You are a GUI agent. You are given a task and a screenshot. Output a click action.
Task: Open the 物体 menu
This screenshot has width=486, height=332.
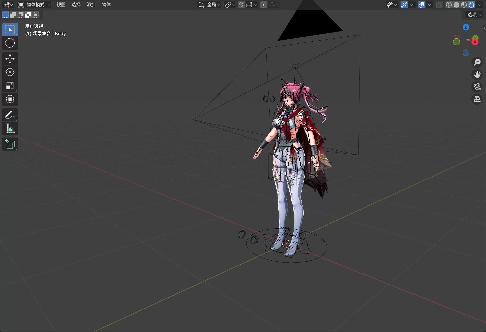coord(106,5)
